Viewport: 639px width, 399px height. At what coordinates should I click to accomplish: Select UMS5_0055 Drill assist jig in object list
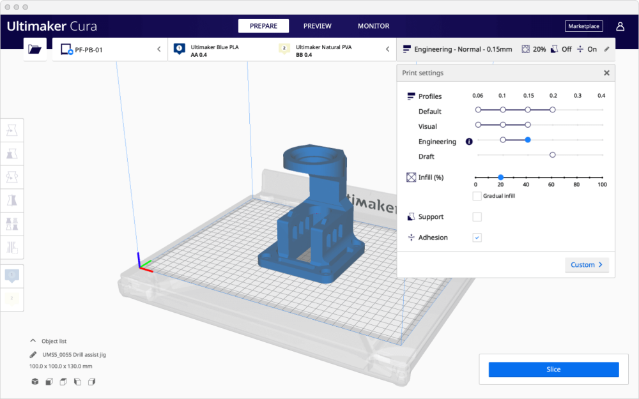[x=73, y=354]
